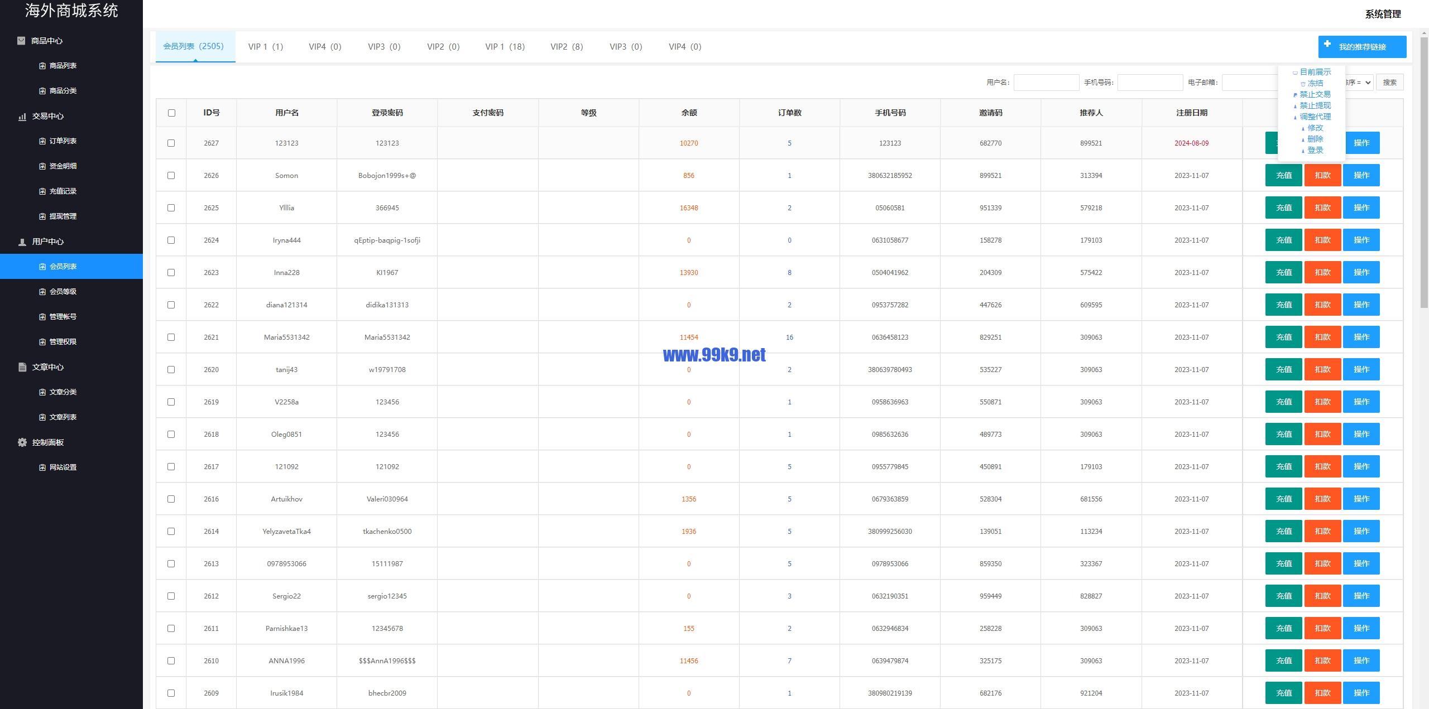Check the box for user Somon
This screenshot has height=709, width=1429.
tap(171, 176)
